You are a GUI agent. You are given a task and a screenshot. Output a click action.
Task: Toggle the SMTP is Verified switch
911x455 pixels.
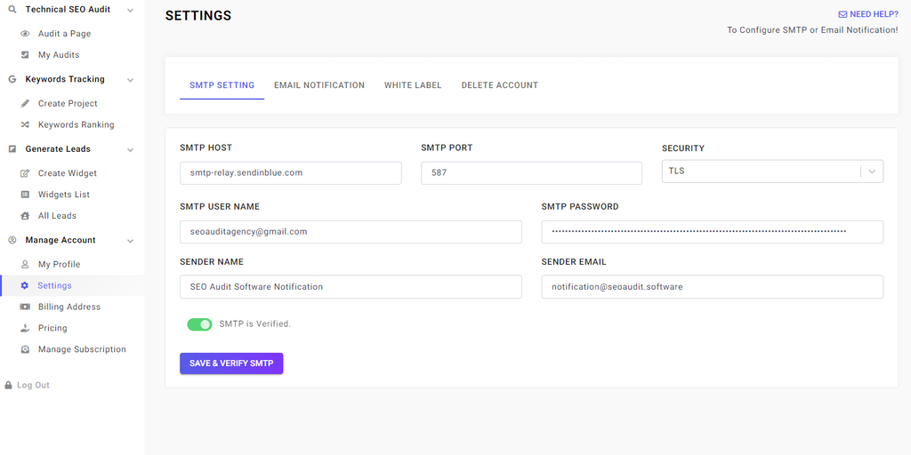(x=199, y=324)
